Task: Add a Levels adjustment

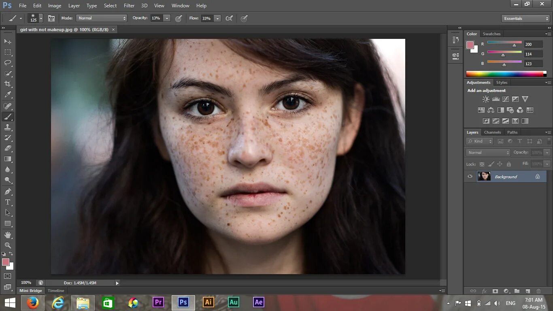Action: click(x=496, y=99)
